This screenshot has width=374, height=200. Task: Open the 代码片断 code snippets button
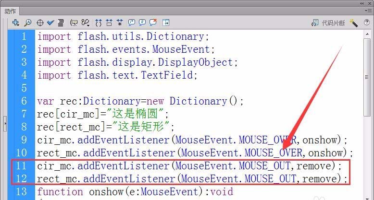[328, 23]
